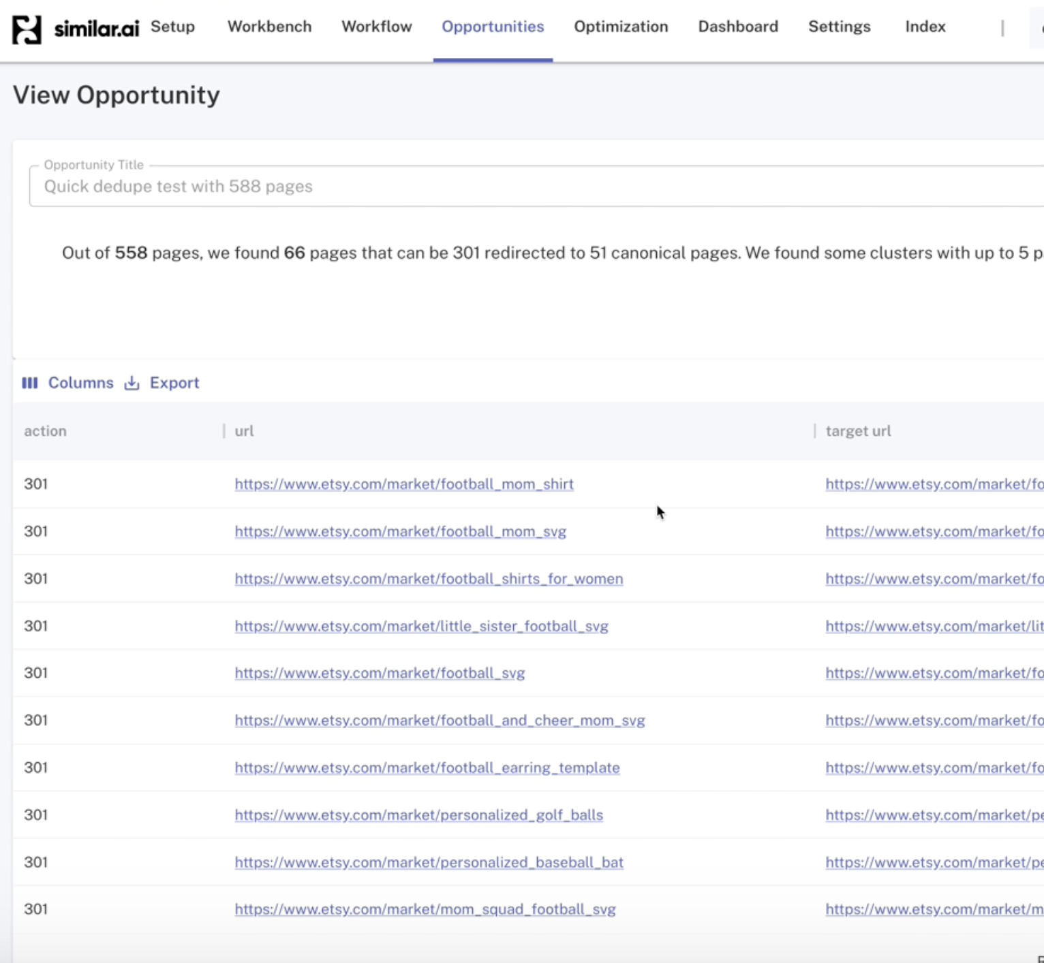Open target url in mom_squad_football_svg row

[934, 909]
